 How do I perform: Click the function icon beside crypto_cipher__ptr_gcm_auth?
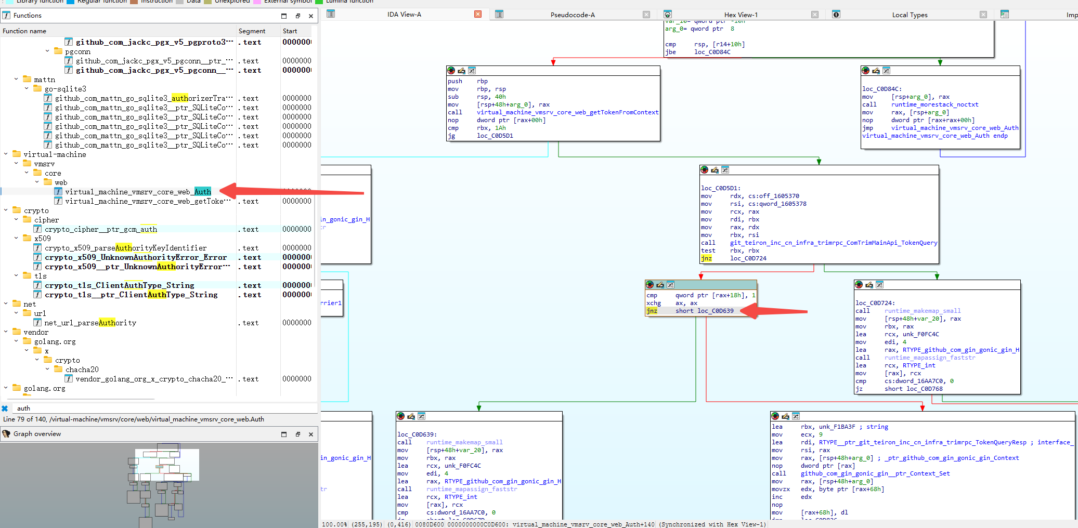[37, 229]
